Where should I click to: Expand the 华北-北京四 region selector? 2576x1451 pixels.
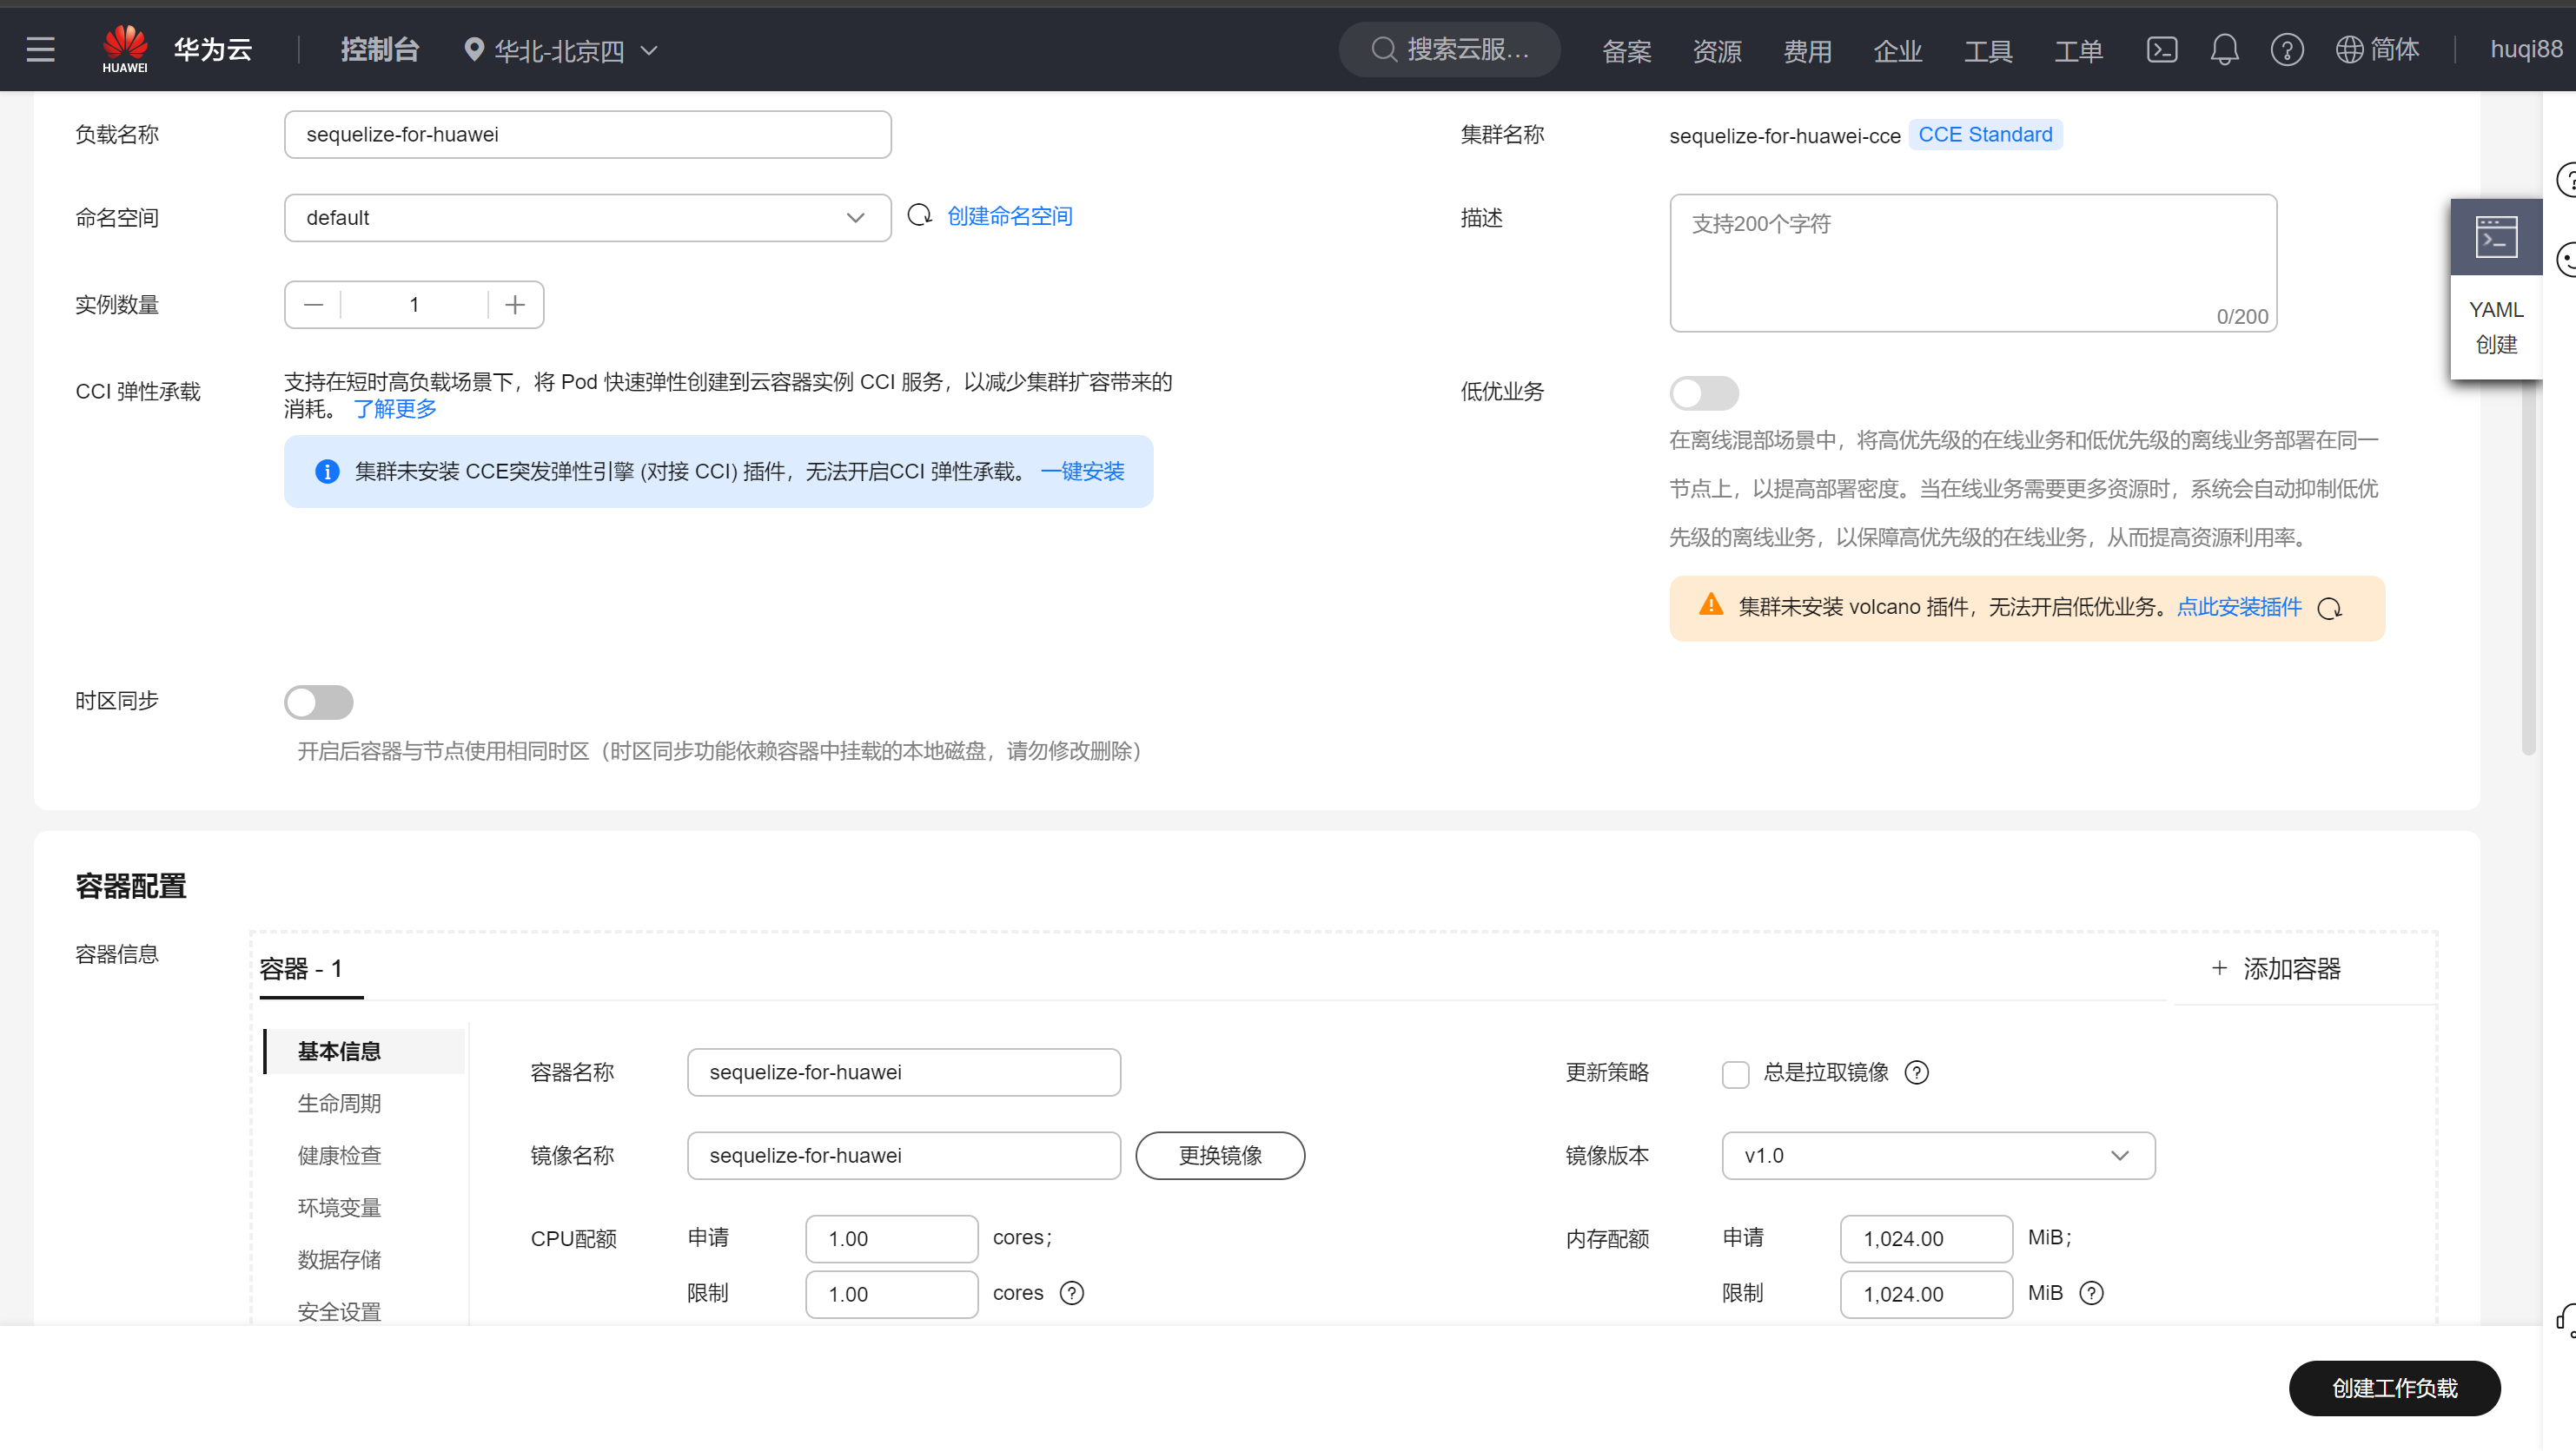[x=560, y=50]
